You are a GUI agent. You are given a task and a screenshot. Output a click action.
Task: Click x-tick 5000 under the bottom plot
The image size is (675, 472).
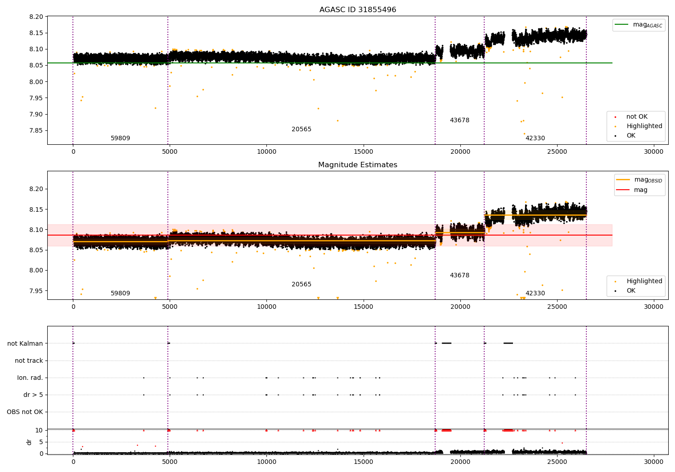(x=170, y=462)
